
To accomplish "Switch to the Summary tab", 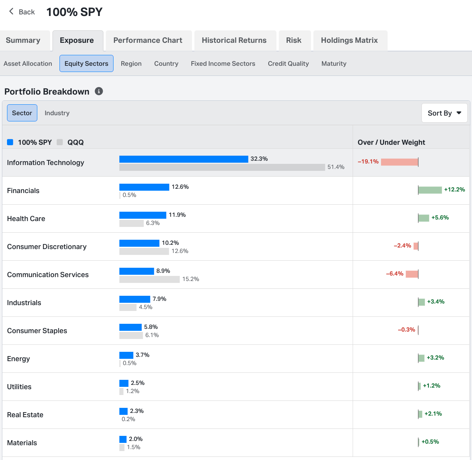I will (x=23, y=40).
